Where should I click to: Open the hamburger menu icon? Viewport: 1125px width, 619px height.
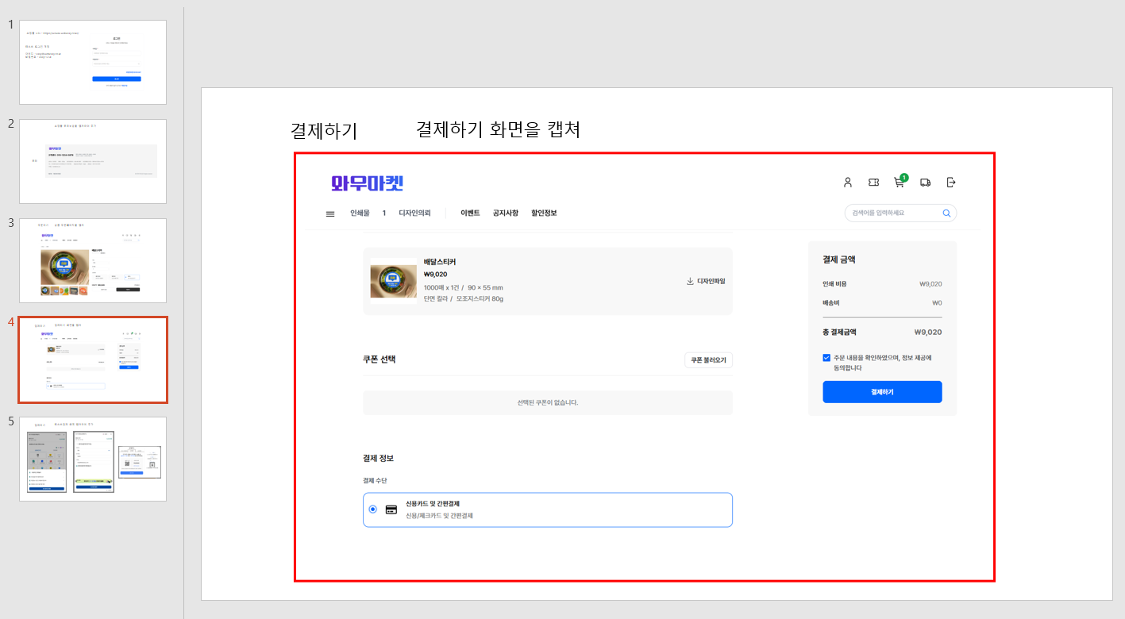click(x=330, y=213)
